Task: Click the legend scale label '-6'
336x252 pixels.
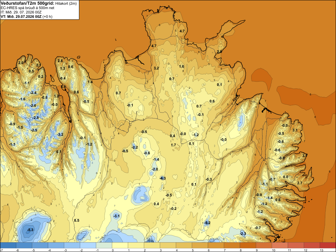Action: [x=17, y=250]
